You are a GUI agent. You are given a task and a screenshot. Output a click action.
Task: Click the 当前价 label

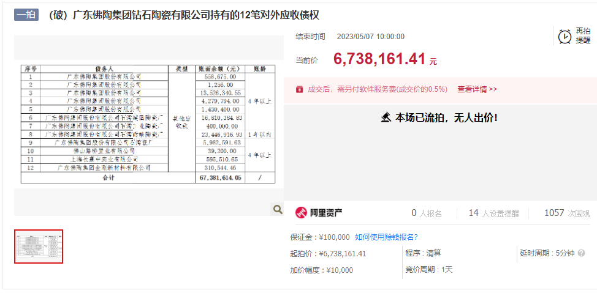coord(306,60)
